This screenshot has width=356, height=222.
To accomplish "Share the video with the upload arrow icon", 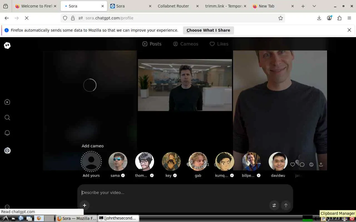I will (321, 165).
